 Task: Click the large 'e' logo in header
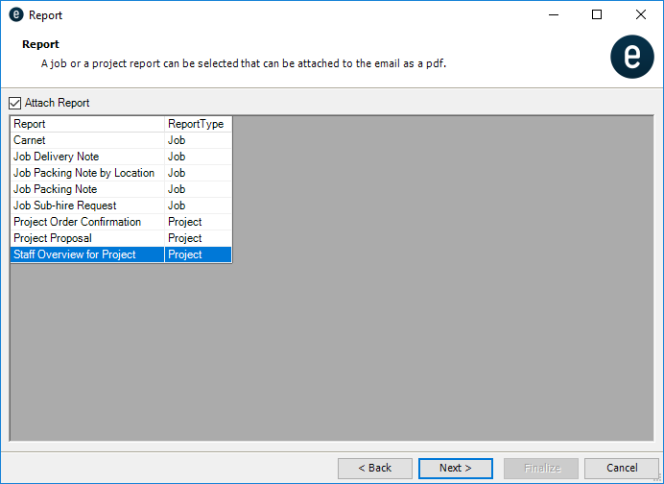pos(631,57)
